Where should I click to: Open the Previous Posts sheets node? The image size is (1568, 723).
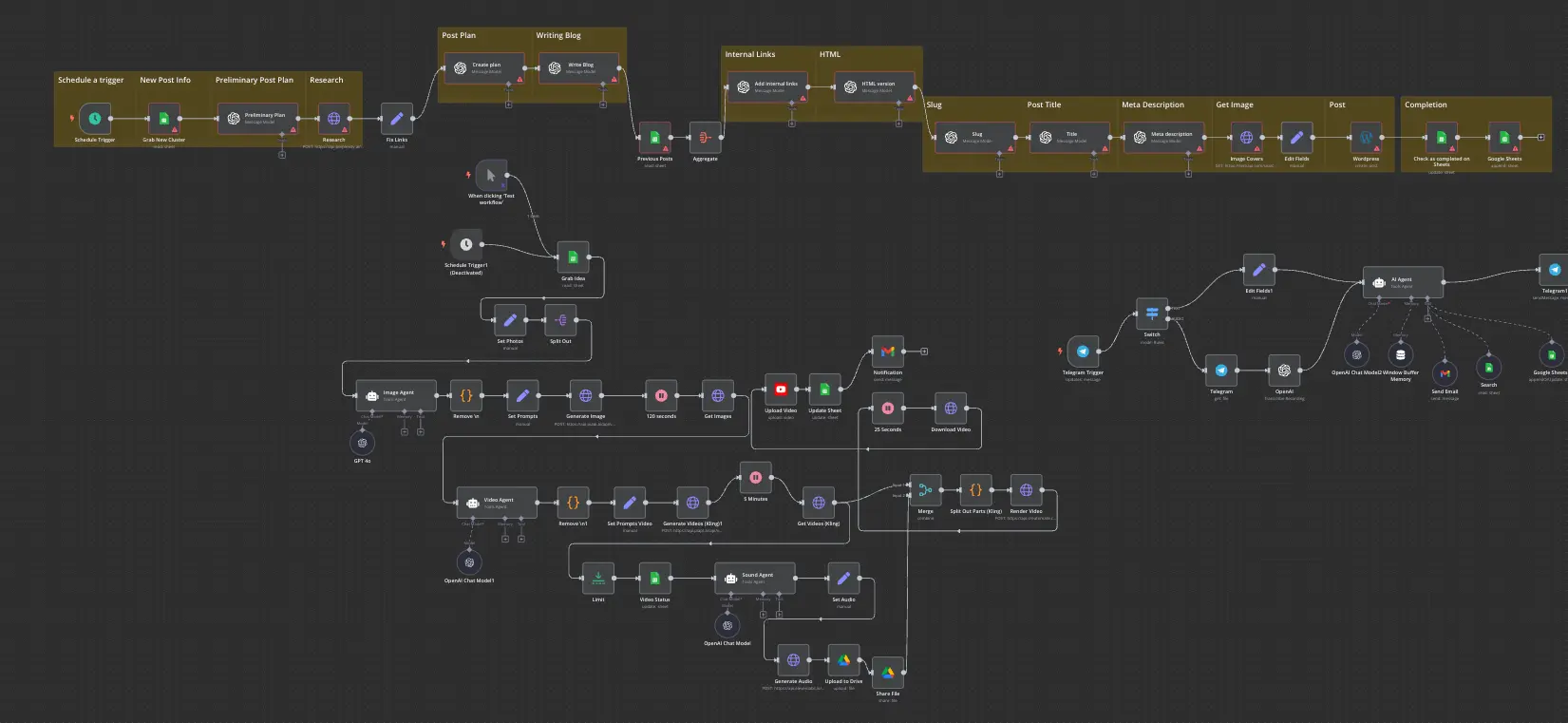tap(654, 138)
